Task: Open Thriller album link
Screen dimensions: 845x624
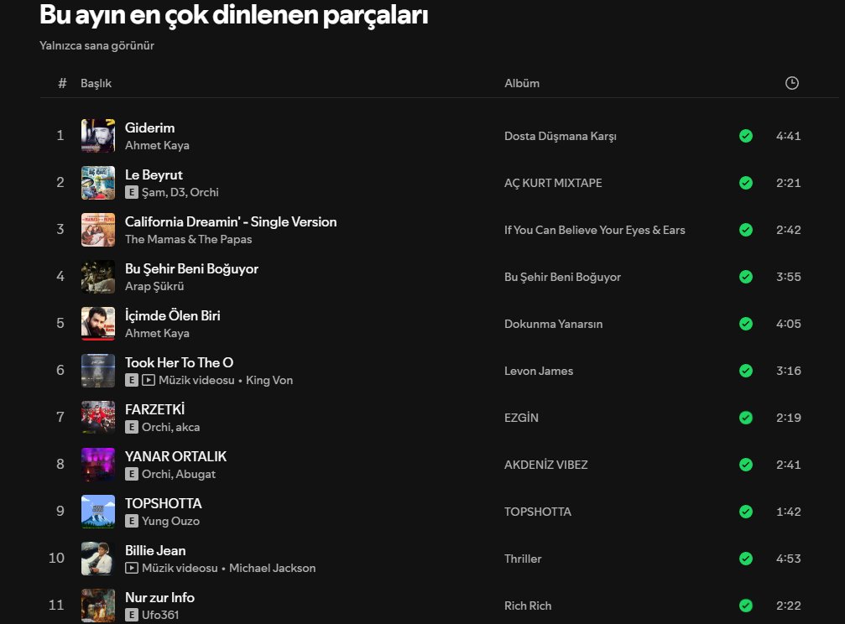Action: pyautogui.click(x=523, y=559)
